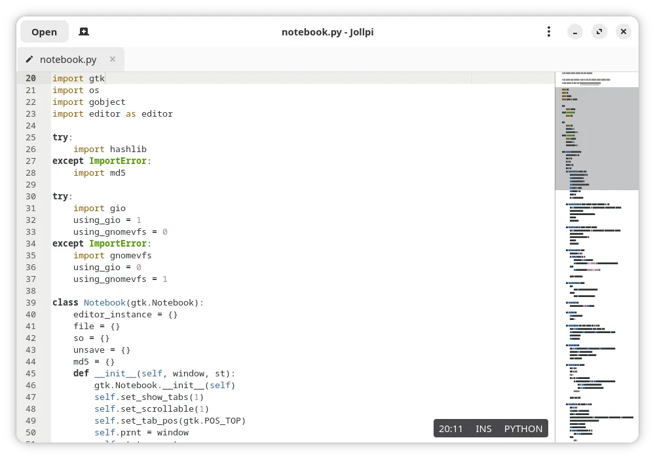This screenshot has height=459, width=655.
Task: Click the 'file = {}' line
Action: click(96, 326)
